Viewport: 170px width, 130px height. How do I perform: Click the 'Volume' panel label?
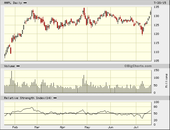(9, 66)
